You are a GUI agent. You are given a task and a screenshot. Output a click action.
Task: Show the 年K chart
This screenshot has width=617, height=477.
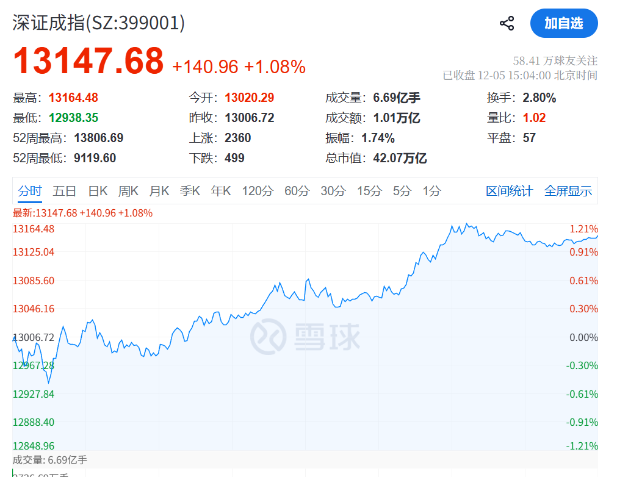pos(221,191)
